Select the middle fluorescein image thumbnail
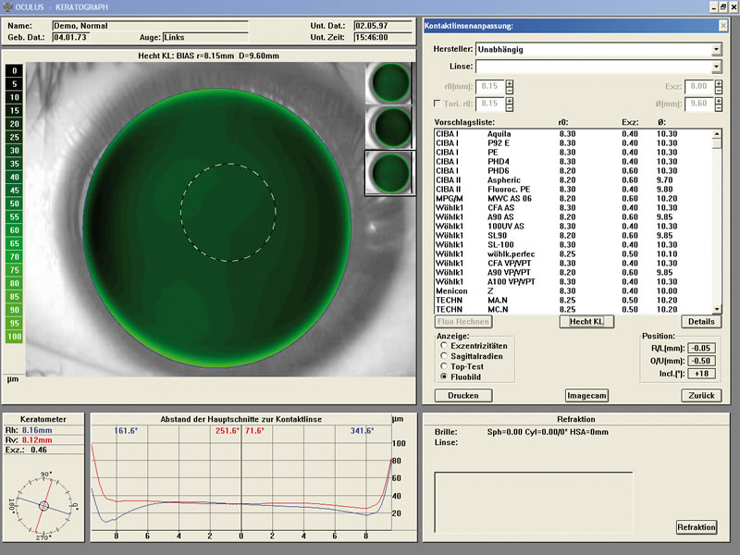 (x=389, y=127)
